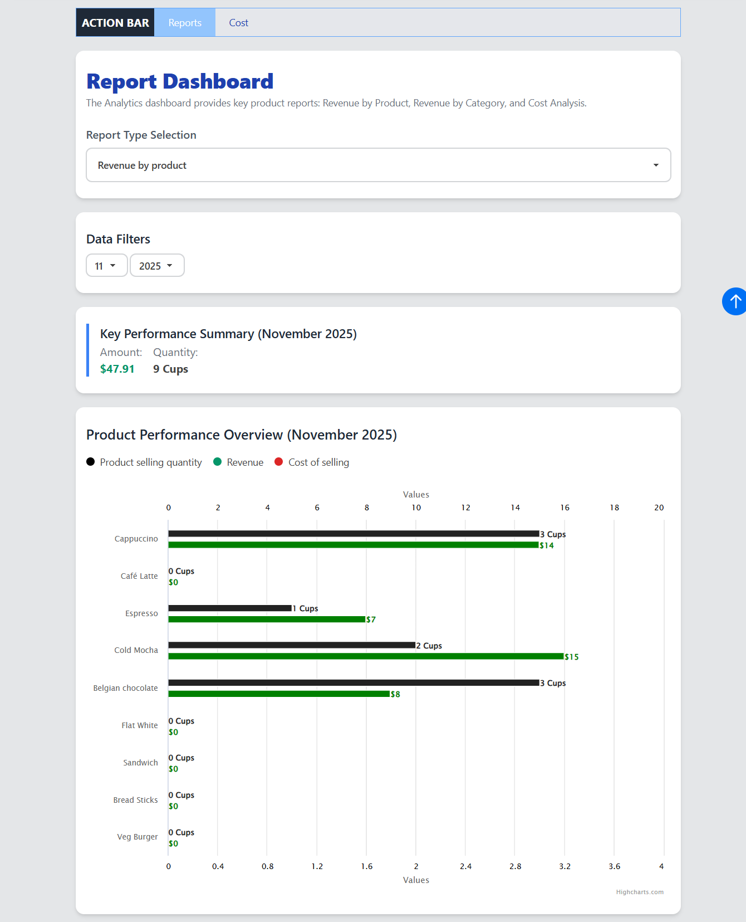Click the blue scroll-to-top arrow button
This screenshot has height=922, width=746.
coord(734,301)
